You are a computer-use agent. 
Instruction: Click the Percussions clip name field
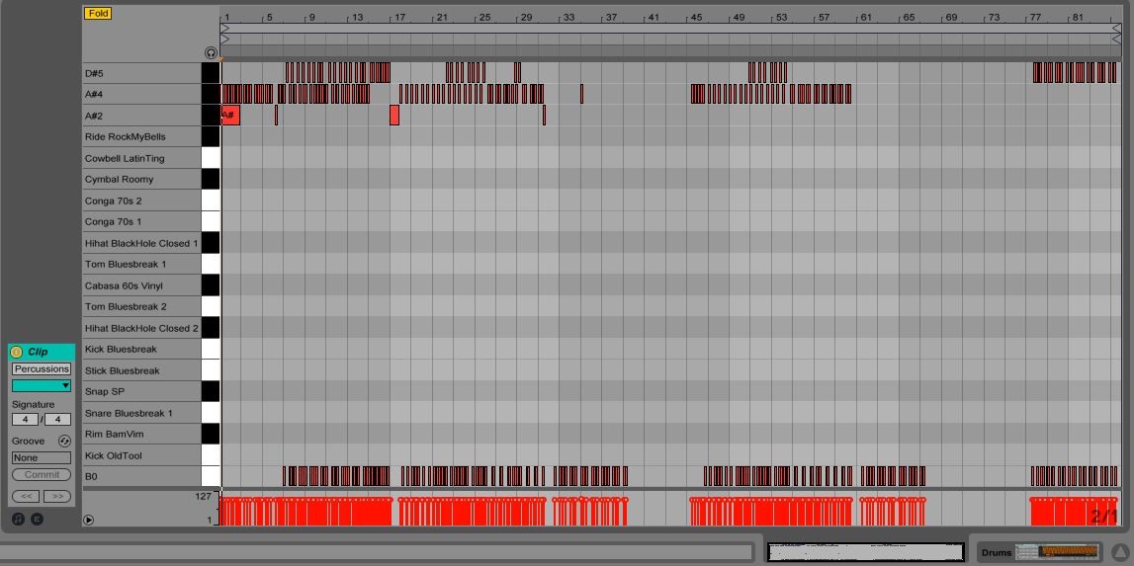pyautogui.click(x=42, y=368)
